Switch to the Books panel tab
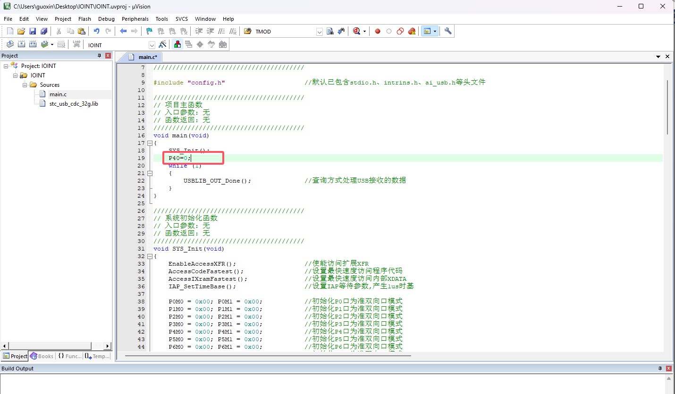Screen dimensions: 675x394 click(x=42, y=356)
